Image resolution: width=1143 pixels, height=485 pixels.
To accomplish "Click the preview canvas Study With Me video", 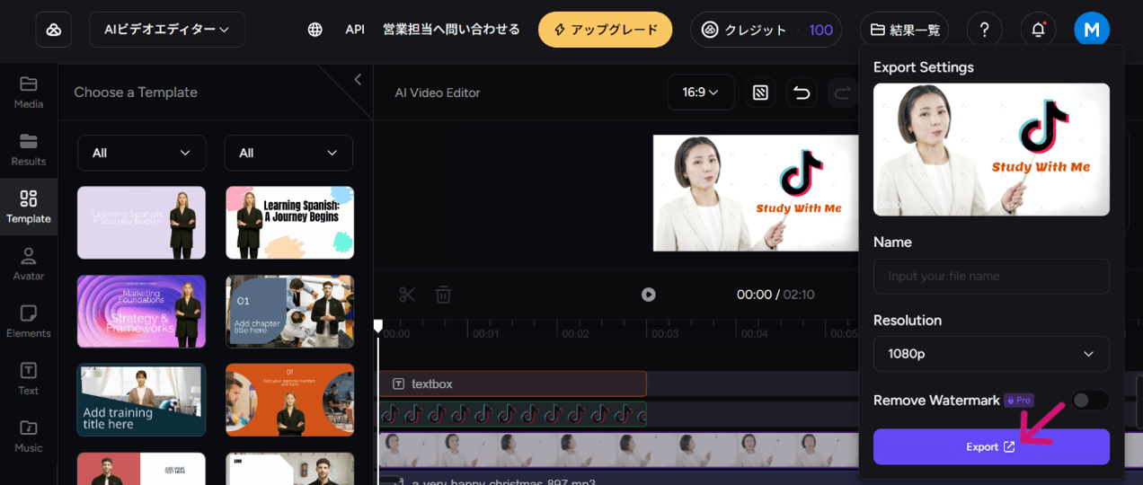I will 756,193.
